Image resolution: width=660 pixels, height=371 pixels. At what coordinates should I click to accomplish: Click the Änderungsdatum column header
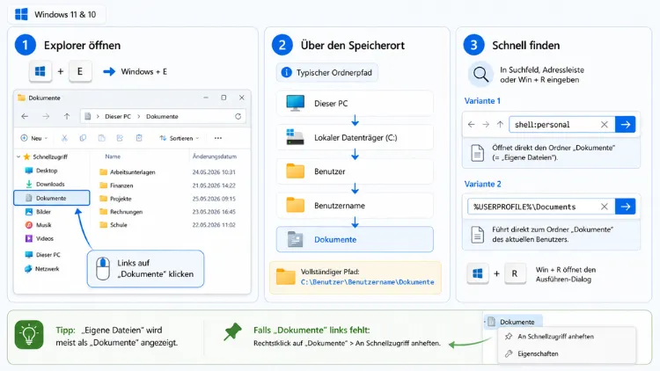click(x=214, y=156)
